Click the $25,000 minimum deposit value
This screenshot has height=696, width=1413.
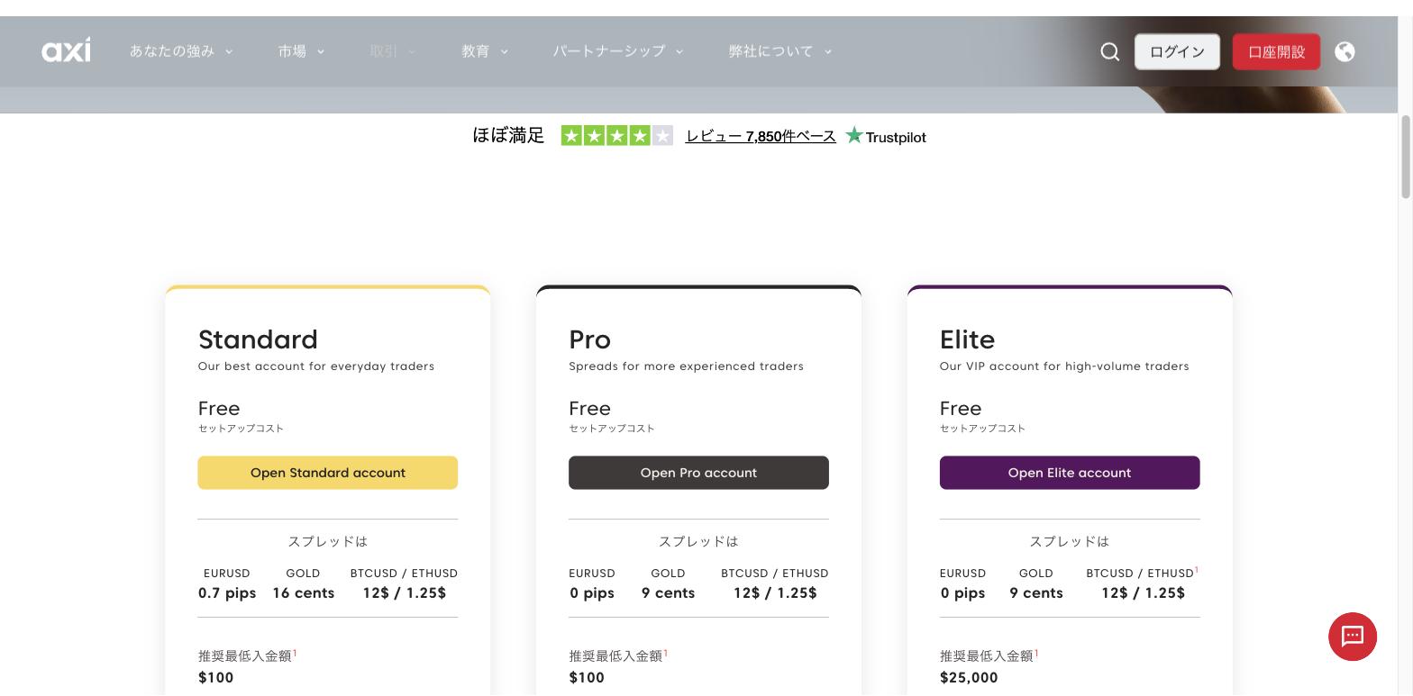point(969,678)
